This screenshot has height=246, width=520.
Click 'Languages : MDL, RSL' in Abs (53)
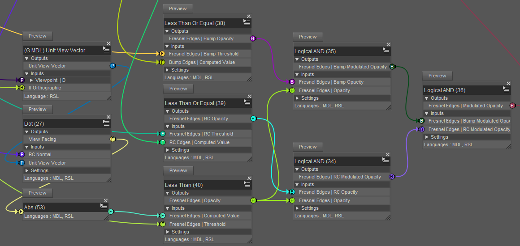click(x=49, y=216)
